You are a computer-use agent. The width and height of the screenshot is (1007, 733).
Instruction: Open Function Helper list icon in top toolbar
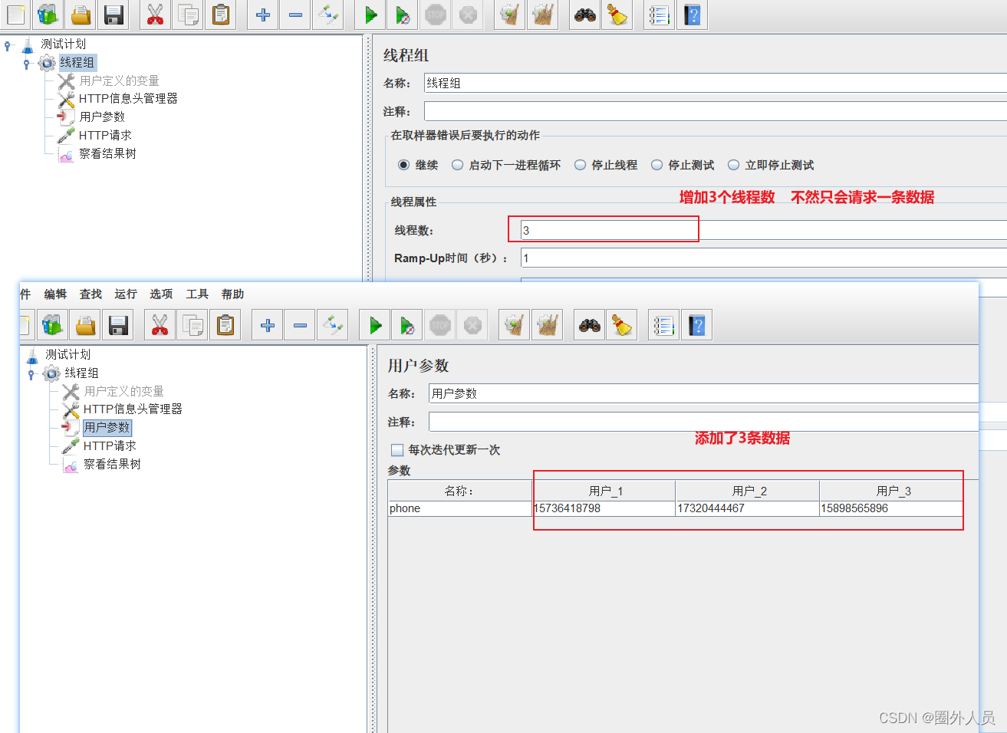coord(659,15)
